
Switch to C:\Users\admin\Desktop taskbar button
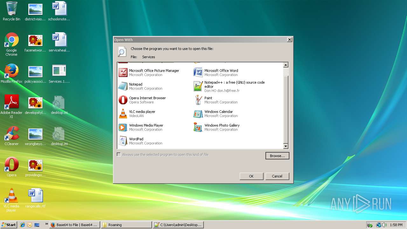[178, 225]
